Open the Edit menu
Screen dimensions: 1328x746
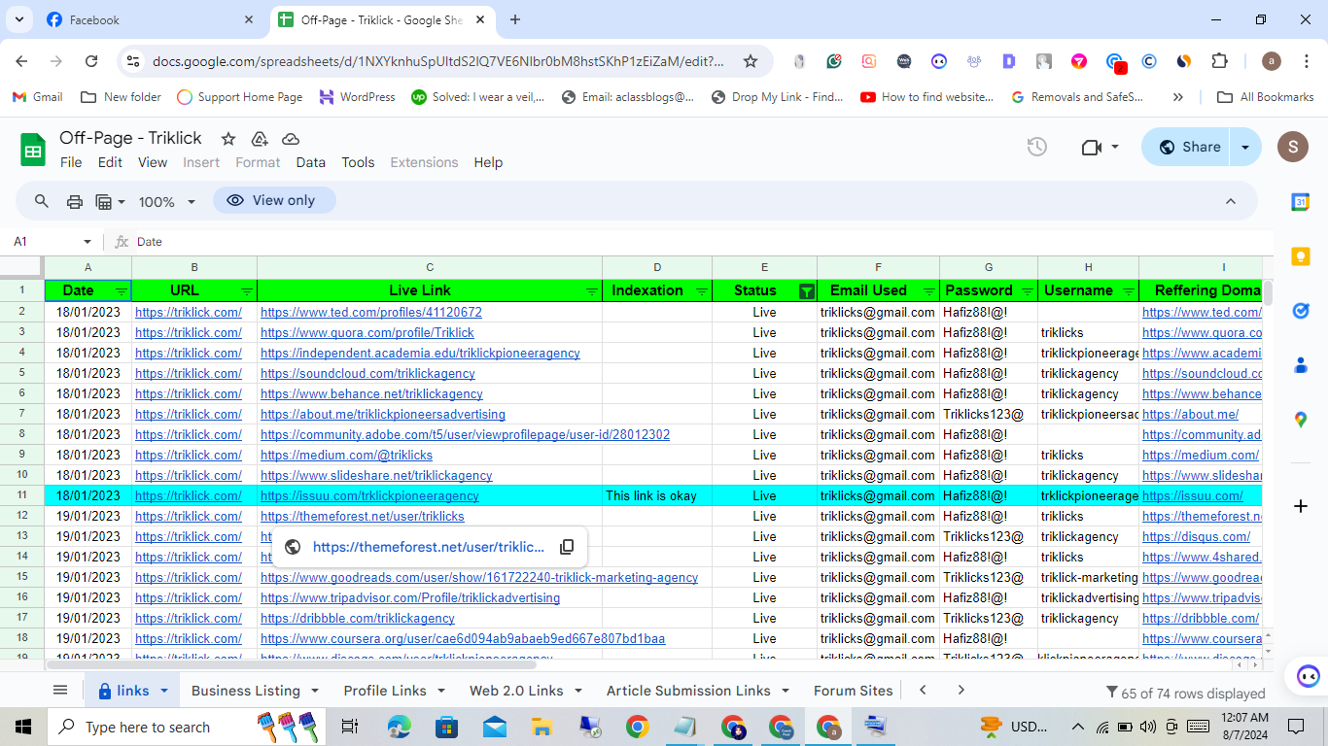coord(110,162)
